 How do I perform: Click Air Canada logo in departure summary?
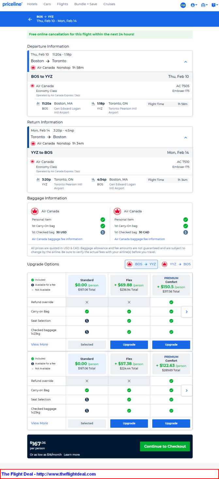(x=33, y=68)
